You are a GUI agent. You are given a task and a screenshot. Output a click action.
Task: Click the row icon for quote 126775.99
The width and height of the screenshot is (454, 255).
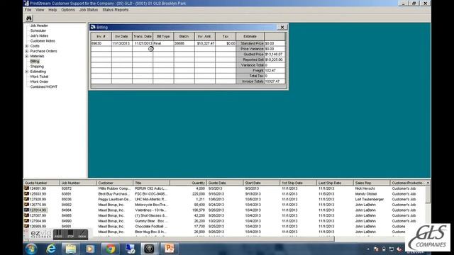26,205
